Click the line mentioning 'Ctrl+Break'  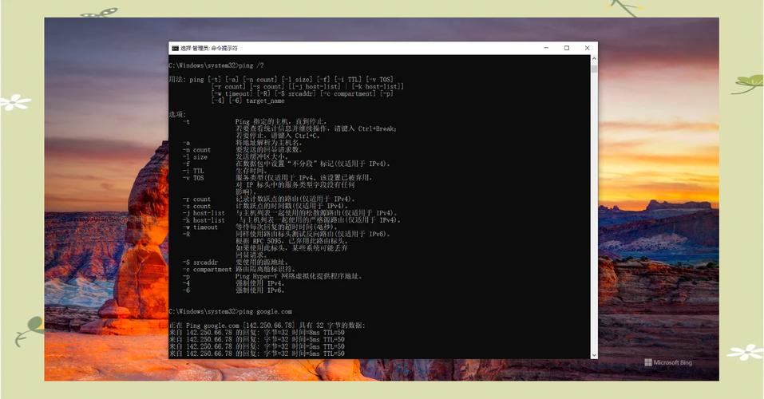coord(316,128)
